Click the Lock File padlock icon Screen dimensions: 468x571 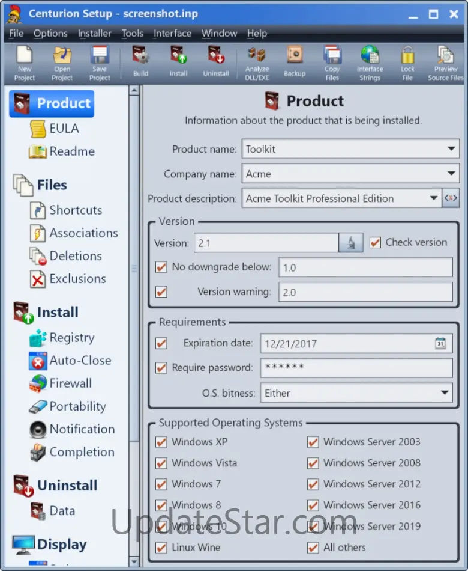[x=407, y=63]
